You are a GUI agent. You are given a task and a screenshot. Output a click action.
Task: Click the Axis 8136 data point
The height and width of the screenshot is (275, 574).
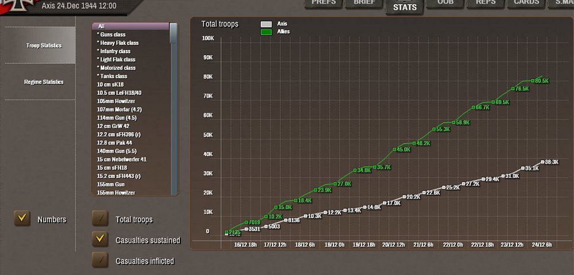point(286,220)
